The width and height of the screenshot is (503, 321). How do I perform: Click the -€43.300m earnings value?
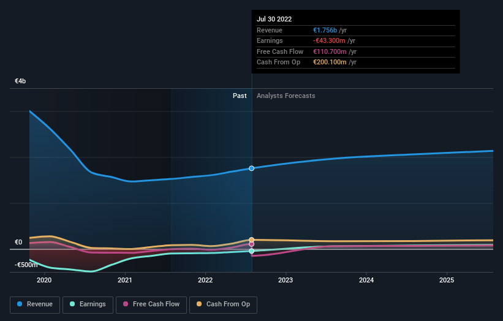pos(329,40)
